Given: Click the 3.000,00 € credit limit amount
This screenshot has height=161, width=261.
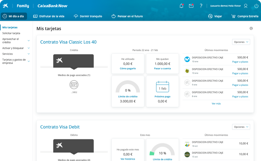Looking at the screenshot, I should (128, 101).
